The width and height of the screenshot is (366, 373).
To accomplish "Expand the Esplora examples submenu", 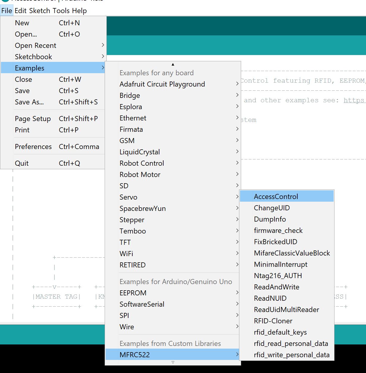I will [x=173, y=107].
